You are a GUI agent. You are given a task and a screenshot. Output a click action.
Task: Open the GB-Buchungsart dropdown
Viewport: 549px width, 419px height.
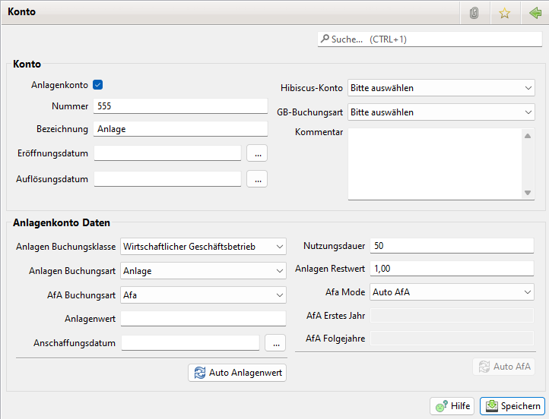[x=441, y=112]
